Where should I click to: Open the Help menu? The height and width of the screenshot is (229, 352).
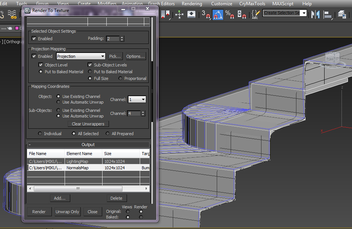point(307,4)
